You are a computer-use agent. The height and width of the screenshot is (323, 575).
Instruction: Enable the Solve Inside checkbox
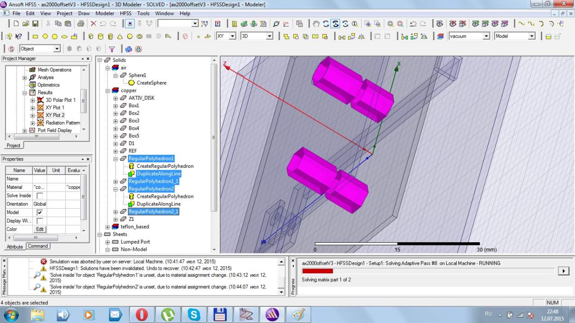click(40, 196)
